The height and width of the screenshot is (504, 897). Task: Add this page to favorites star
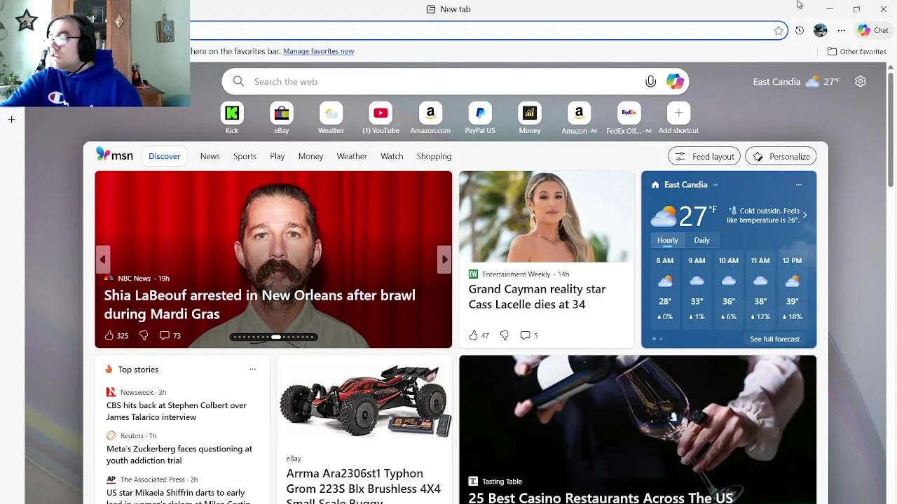(x=779, y=31)
